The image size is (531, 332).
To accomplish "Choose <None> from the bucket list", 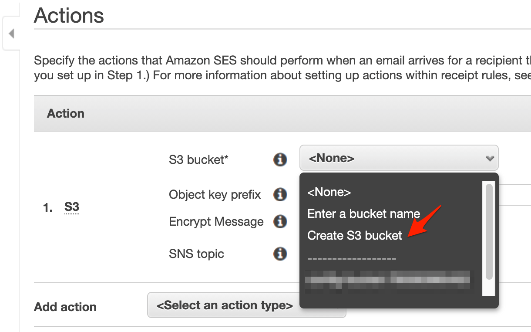I will click(329, 192).
